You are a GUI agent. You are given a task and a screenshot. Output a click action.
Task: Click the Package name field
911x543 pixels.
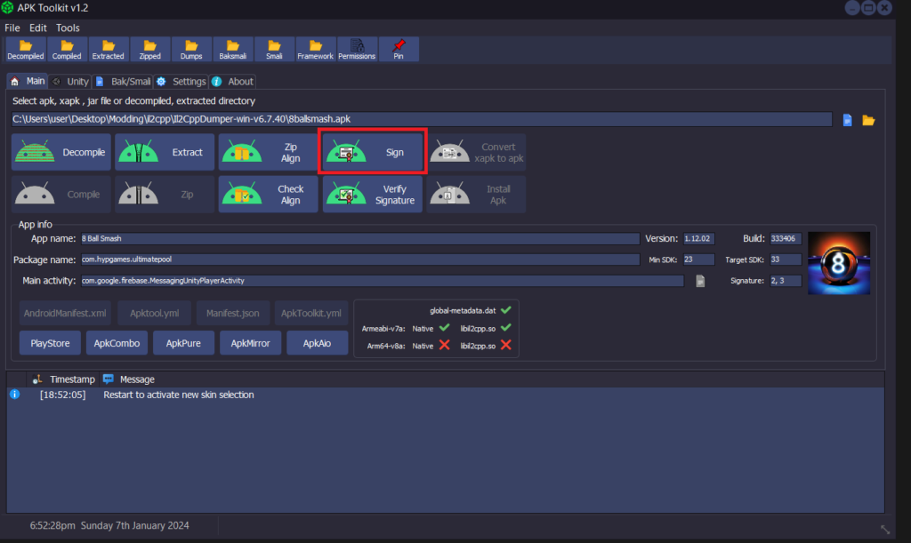[x=359, y=260]
